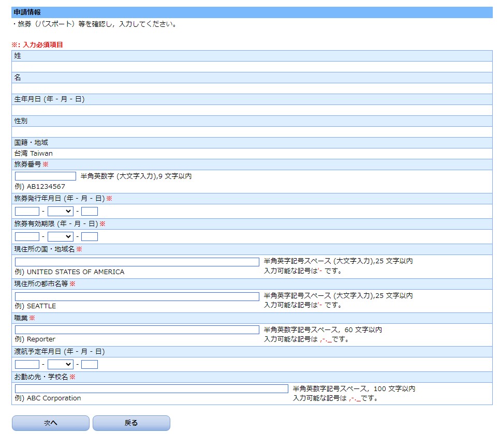Click the country of residence input field

[136, 261]
